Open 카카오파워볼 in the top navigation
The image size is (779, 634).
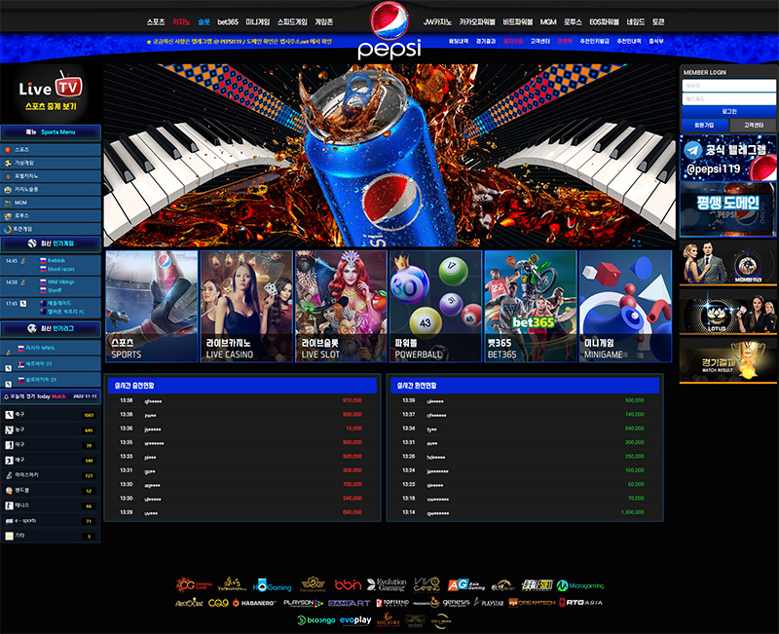tap(477, 21)
